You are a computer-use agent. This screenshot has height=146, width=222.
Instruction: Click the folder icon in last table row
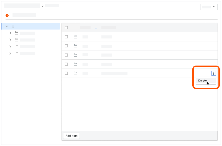(x=75, y=73)
